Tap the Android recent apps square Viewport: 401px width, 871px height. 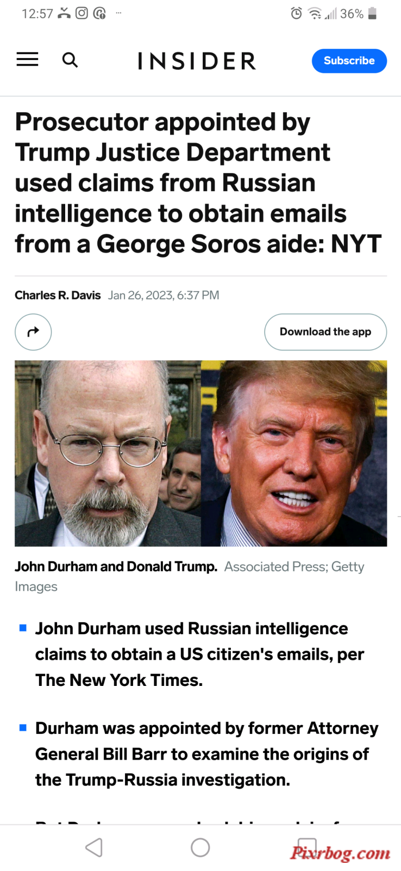(307, 847)
